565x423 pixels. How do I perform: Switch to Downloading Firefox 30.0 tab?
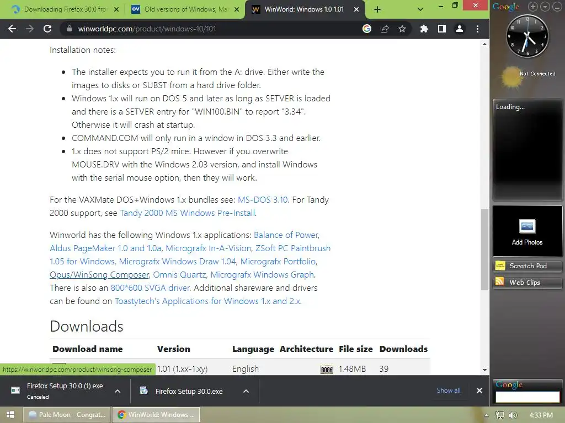coord(64,9)
